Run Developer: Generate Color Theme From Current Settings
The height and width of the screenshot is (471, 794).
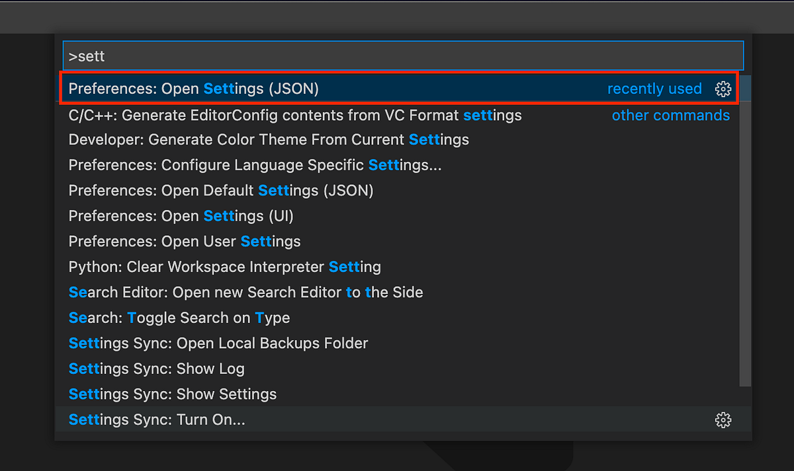coord(398,140)
